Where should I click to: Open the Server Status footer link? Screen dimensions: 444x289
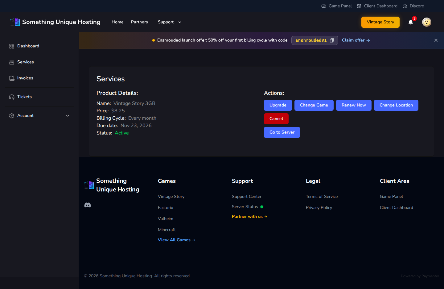coord(248,207)
